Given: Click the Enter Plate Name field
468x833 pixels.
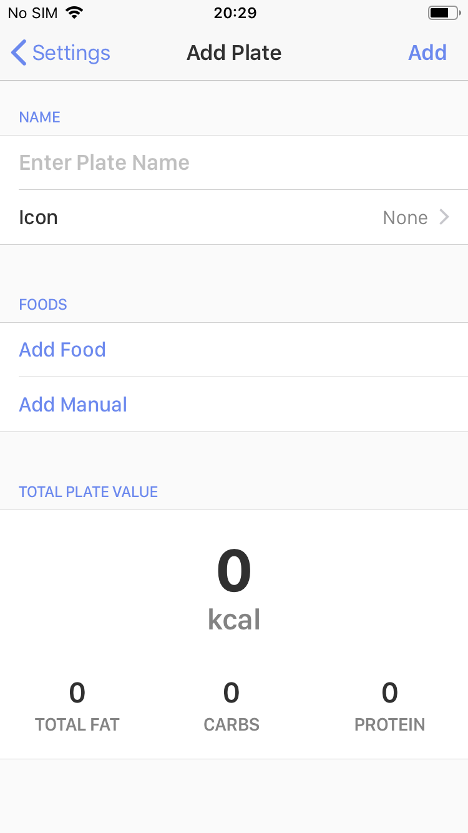Looking at the screenshot, I should [x=234, y=162].
